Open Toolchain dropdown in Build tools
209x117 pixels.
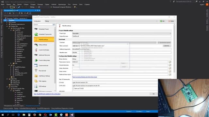coord(114,43)
